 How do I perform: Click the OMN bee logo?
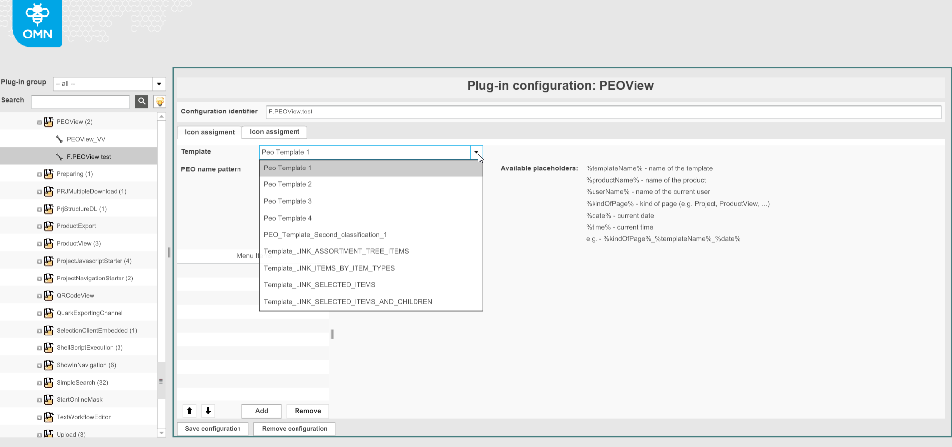(37, 23)
